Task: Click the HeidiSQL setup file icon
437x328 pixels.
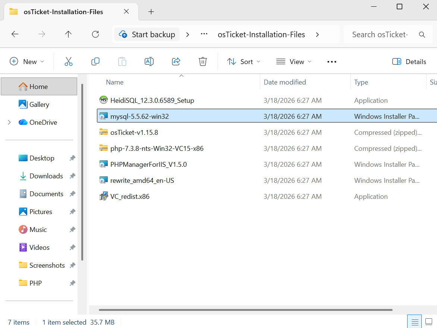Action: click(103, 100)
